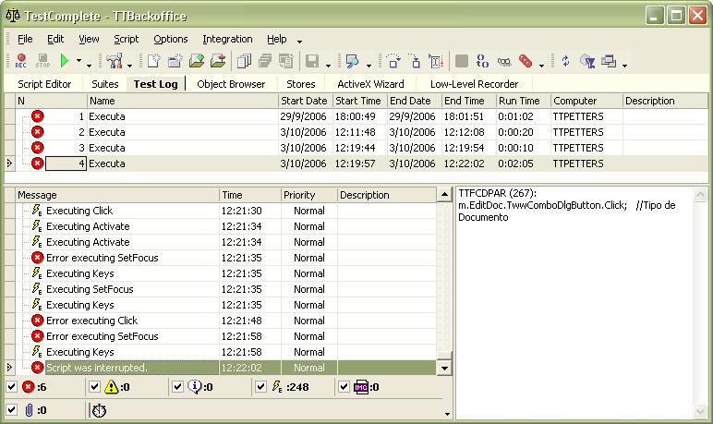Switch to the Script Editor tab
Viewport: 713px width, 424px height.
[x=44, y=84]
